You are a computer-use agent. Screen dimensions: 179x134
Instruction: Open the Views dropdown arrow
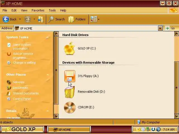99,19
